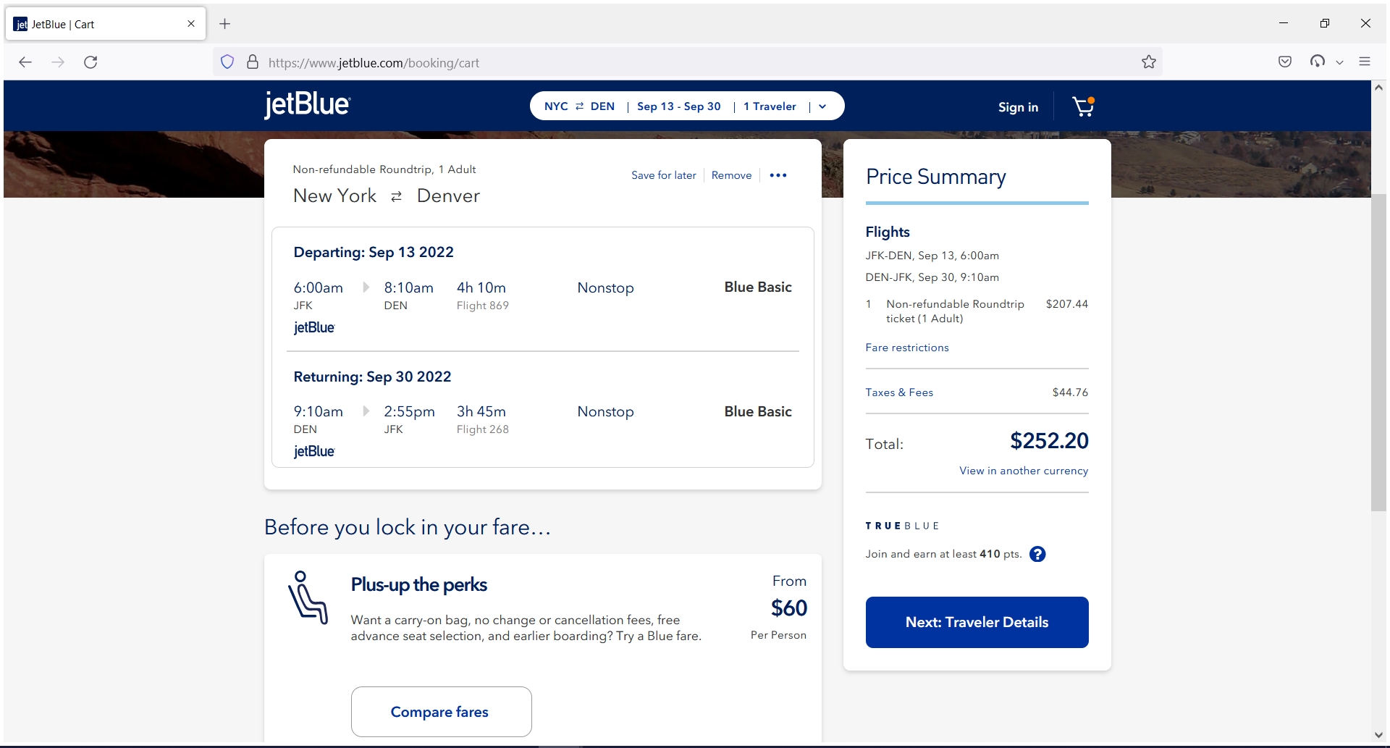The image size is (1390, 748).
Task: Click the TrueBlue points help question mark
Action: click(x=1037, y=554)
